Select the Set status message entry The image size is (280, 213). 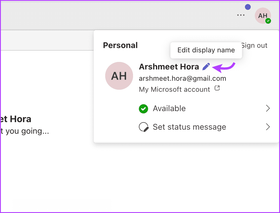click(189, 127)
